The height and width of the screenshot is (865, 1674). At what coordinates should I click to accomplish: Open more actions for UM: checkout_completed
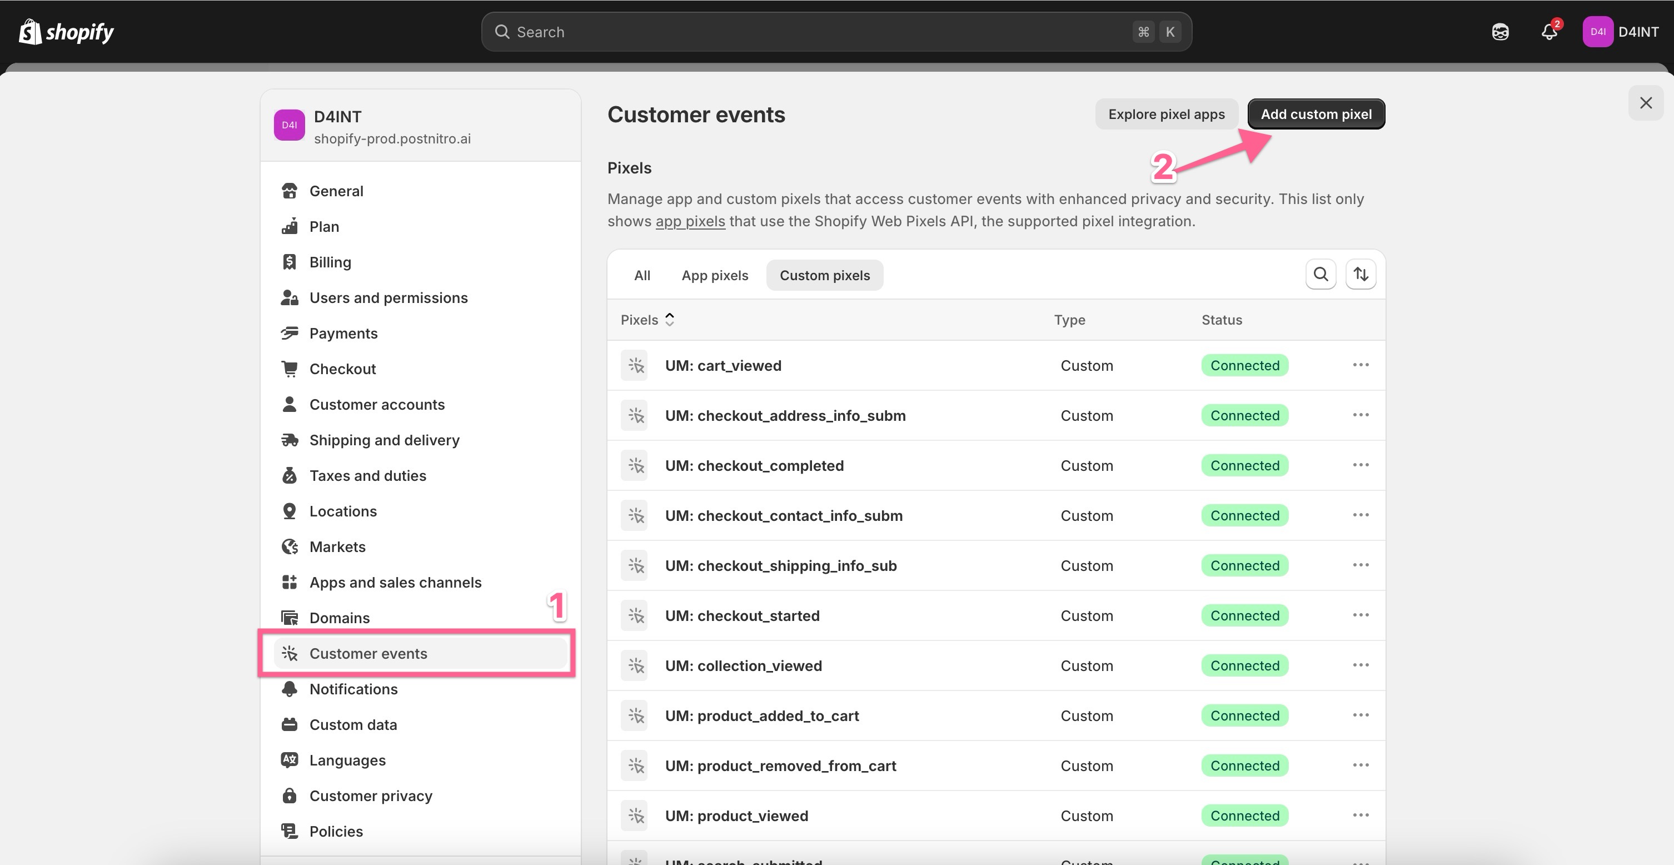click(1361, 465)
